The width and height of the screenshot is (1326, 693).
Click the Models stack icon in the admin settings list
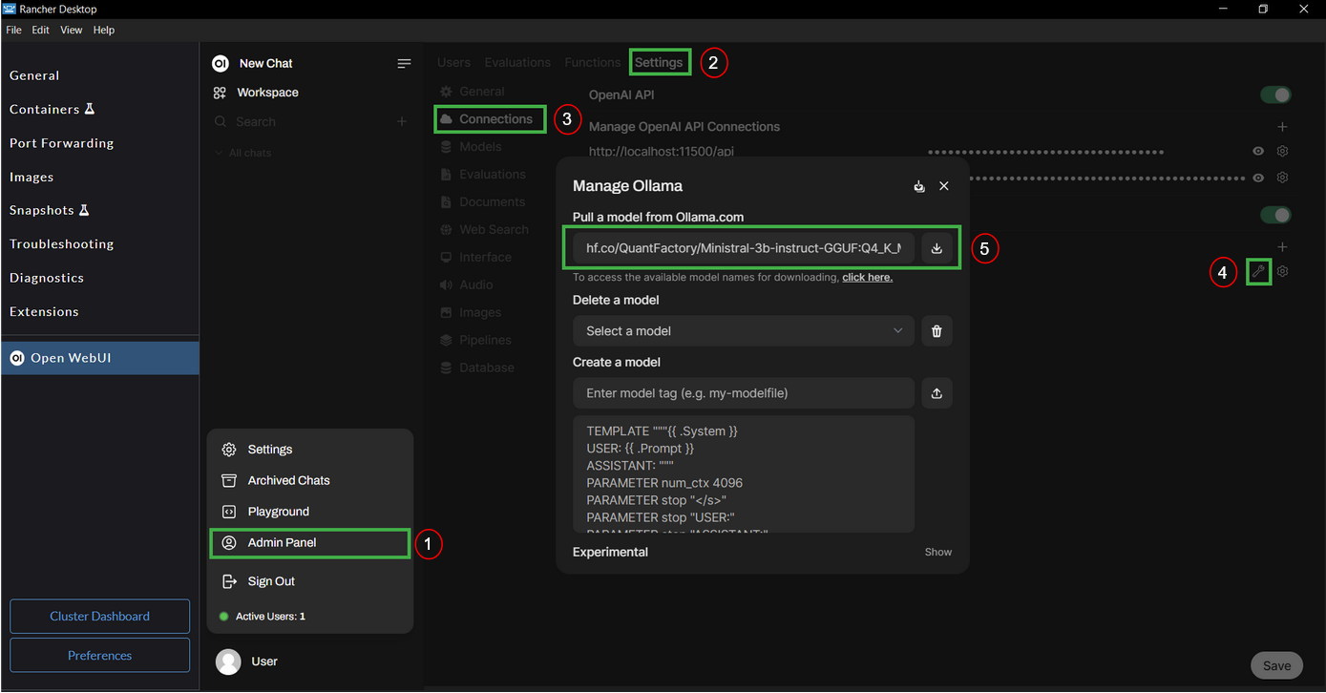(x=447, y=147)
